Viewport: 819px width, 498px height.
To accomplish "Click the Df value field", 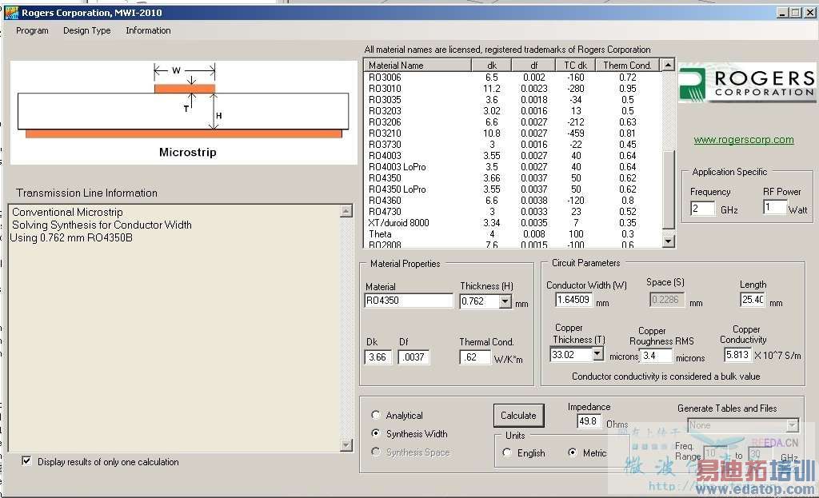I will (413, 357).
